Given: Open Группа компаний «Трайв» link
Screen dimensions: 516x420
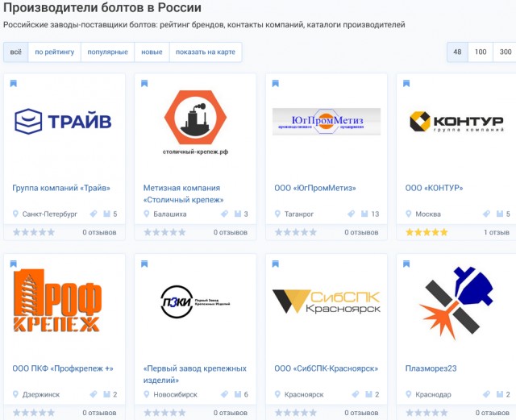Looking at the screenshot, I should pos(61,188).
